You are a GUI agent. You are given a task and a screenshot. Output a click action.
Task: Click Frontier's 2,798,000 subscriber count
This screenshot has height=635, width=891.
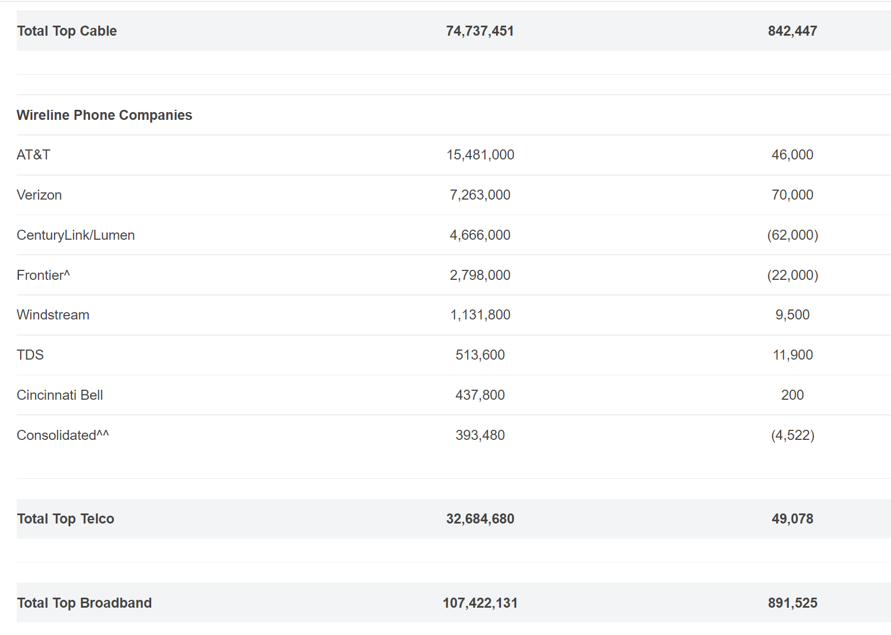[480, 275]
